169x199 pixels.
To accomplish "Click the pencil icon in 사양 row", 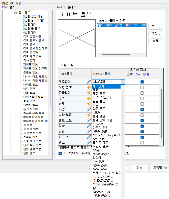I will coord(89,109).
